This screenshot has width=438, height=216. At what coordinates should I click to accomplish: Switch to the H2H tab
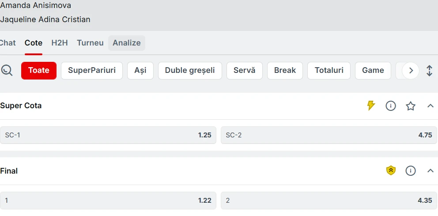coord(60,43)
